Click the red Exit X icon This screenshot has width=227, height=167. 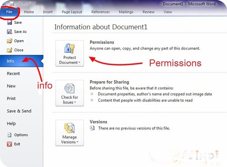tap(9, 144)
